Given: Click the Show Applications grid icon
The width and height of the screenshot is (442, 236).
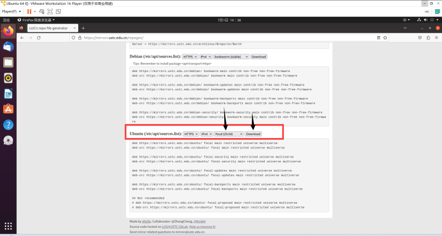Looking at the screenshot, I should point(8,225).
